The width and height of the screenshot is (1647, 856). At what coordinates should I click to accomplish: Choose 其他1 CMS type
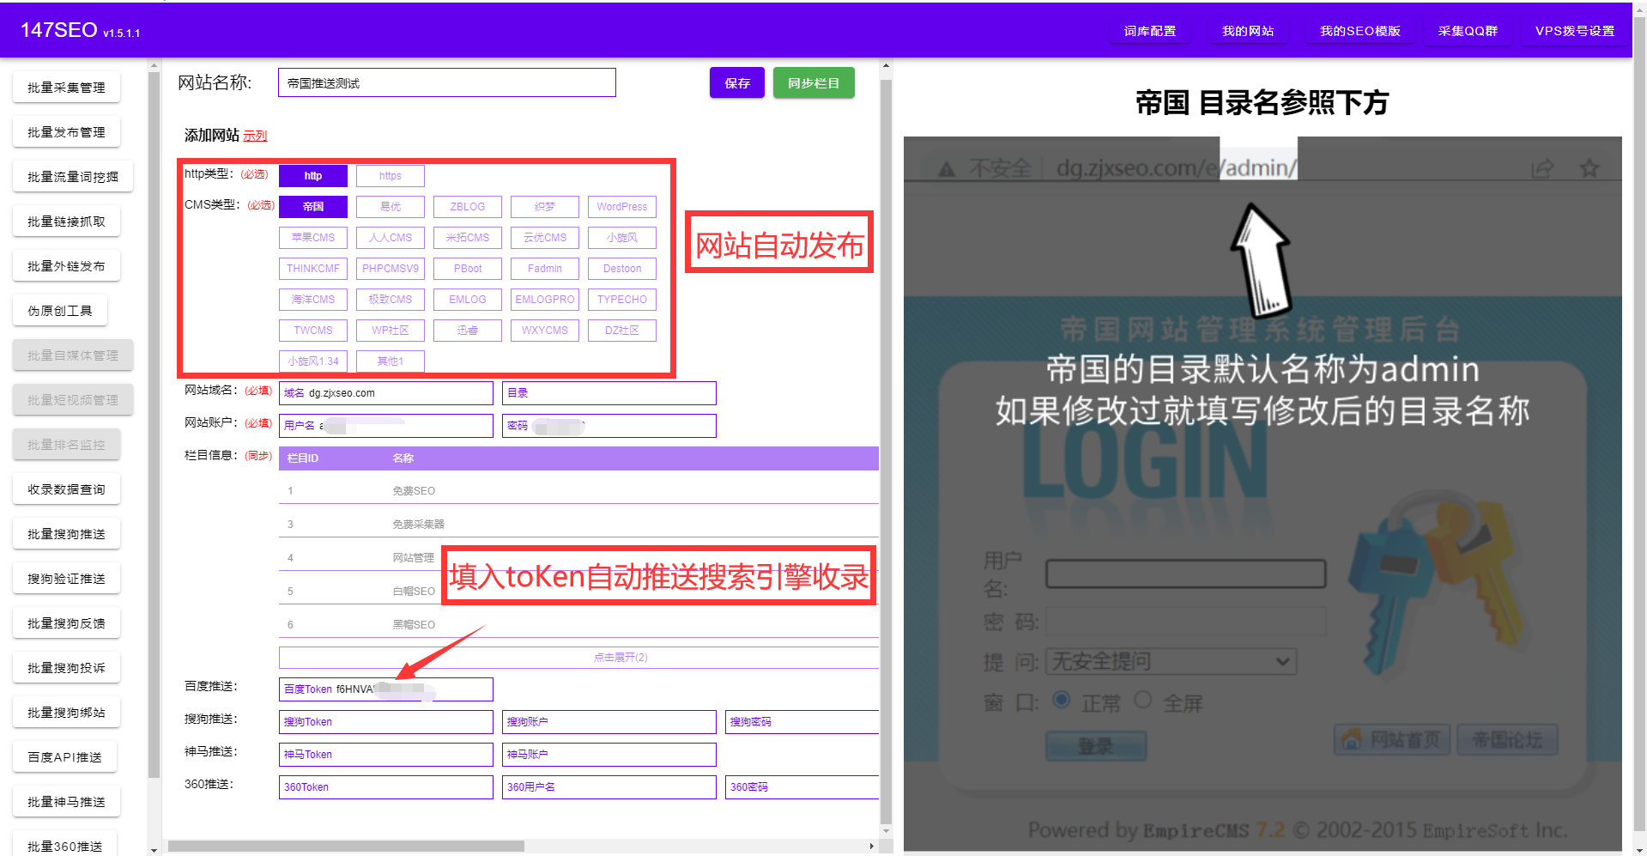391,361
